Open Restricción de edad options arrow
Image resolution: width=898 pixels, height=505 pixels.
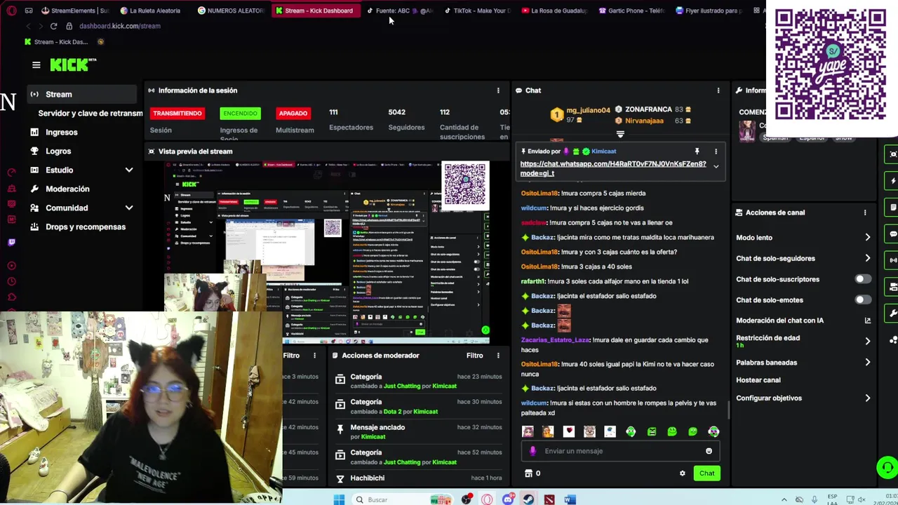click(867, 342)
